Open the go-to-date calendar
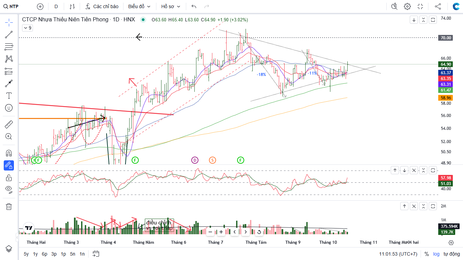The height and width of the screenshot is (260, 463). (96, 254)
